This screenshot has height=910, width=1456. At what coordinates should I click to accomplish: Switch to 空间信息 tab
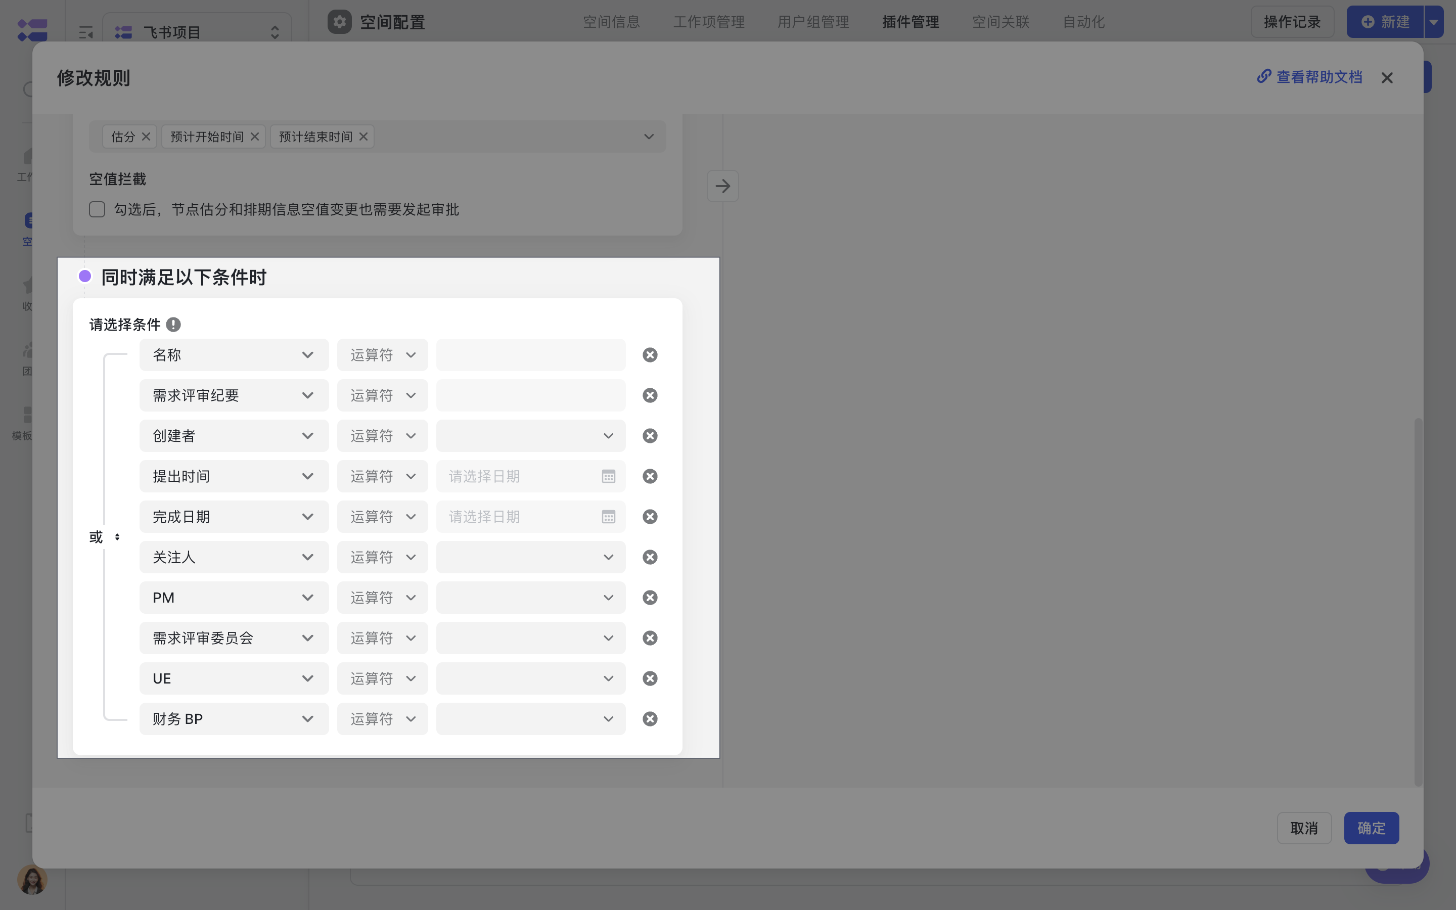point(611,22)
